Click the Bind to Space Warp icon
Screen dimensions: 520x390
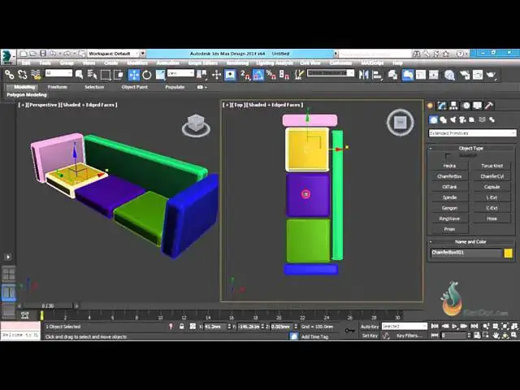36,75
